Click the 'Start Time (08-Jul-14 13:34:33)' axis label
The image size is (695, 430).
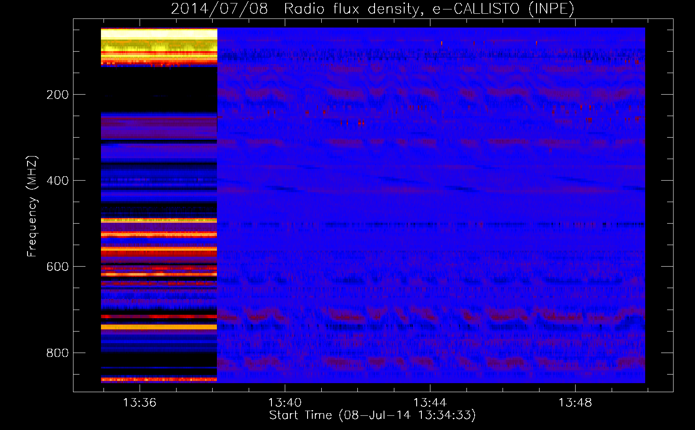click(373, 415)
